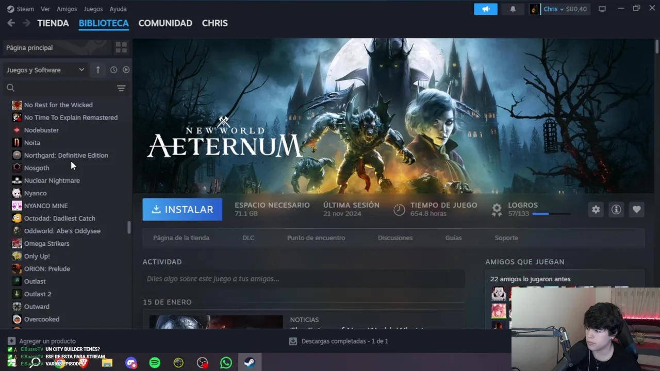Click Descargas completadas status

coord(345,341)
